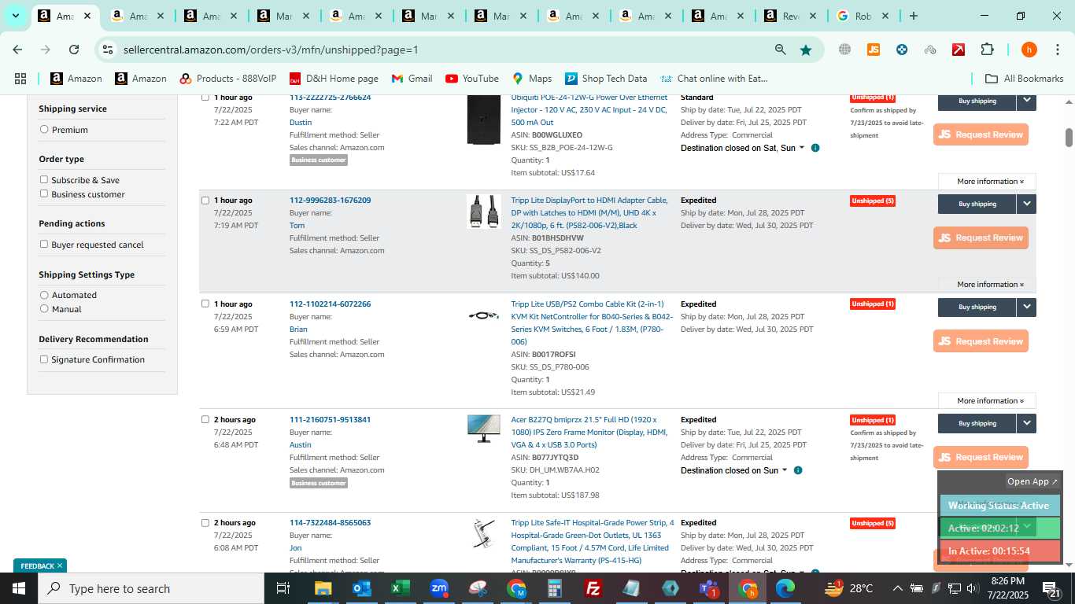
Task: Go back to the previous page
Action: click(17, 50)
